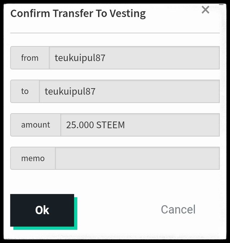Click the "from" field label
The width and height of the screenshot is (230, 243).
coord(30,58)
